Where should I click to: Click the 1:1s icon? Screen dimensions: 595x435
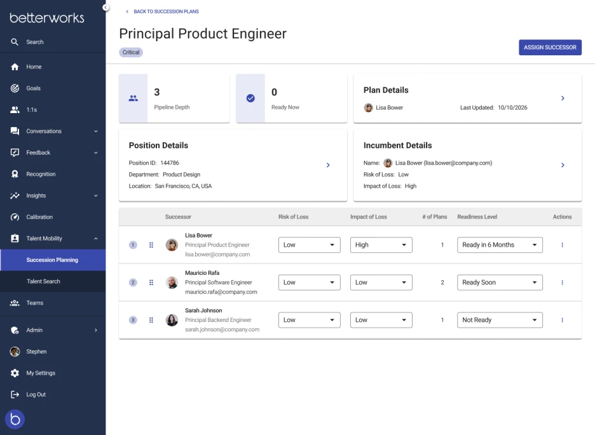tap(14, 110)
